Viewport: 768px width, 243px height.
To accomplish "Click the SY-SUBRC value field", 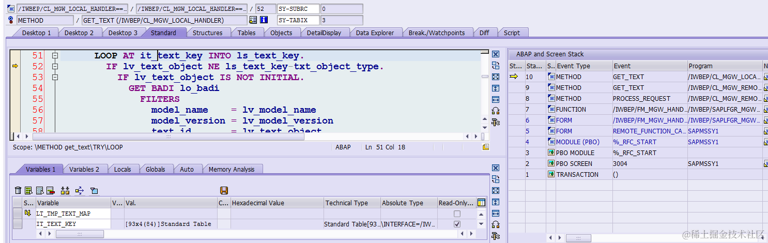I will point(341,9).
